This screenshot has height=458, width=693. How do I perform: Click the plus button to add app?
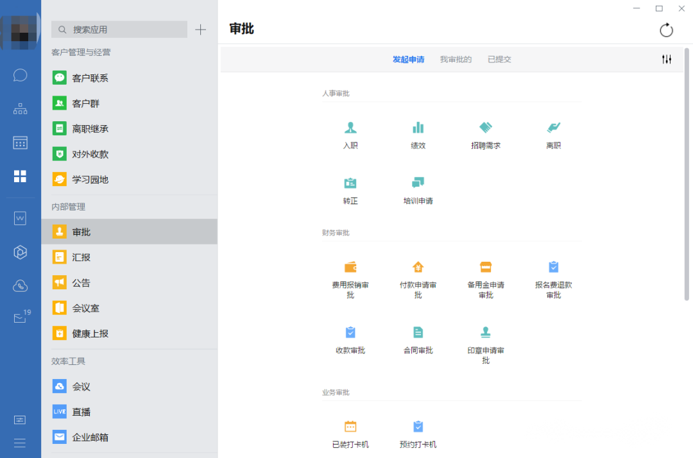[201, 30]
